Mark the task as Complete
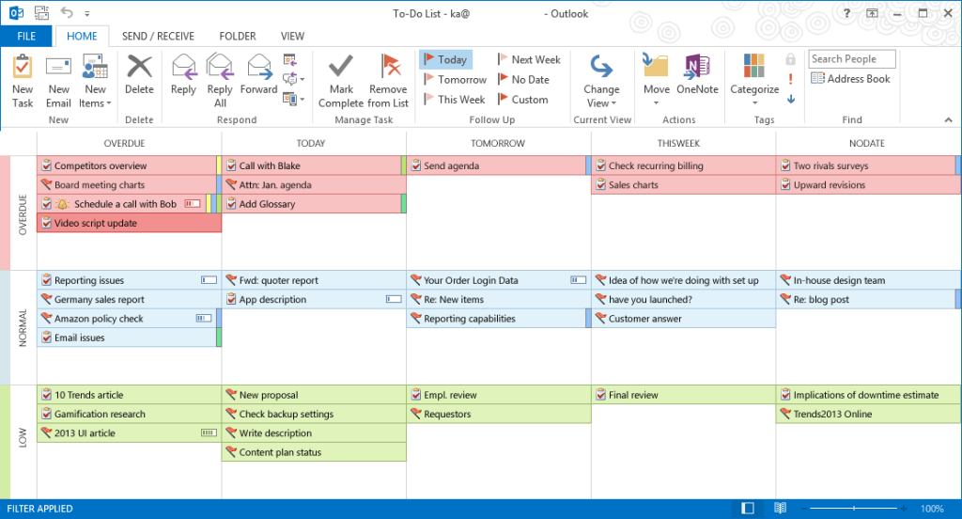This screenshot has height=519, width=962. (x=341, y=81)
